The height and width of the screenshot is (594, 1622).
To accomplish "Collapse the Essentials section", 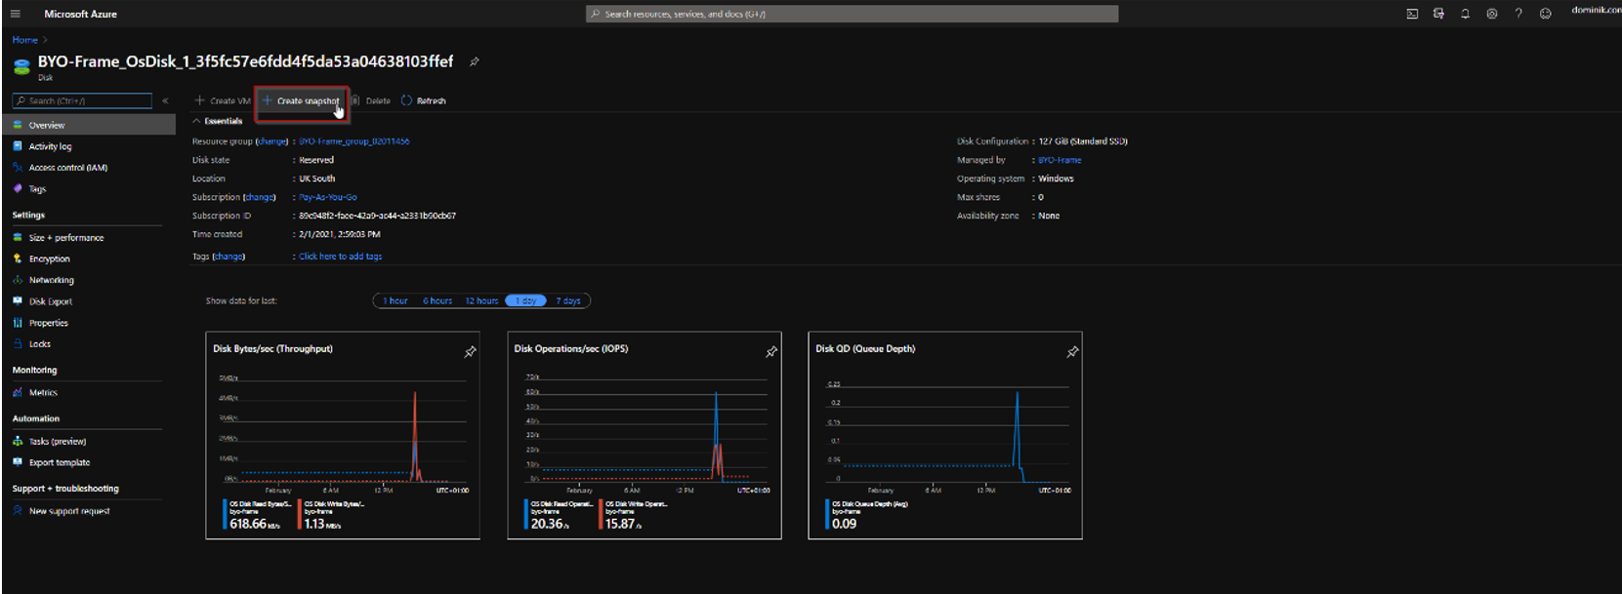I will (x=196, y=121).
